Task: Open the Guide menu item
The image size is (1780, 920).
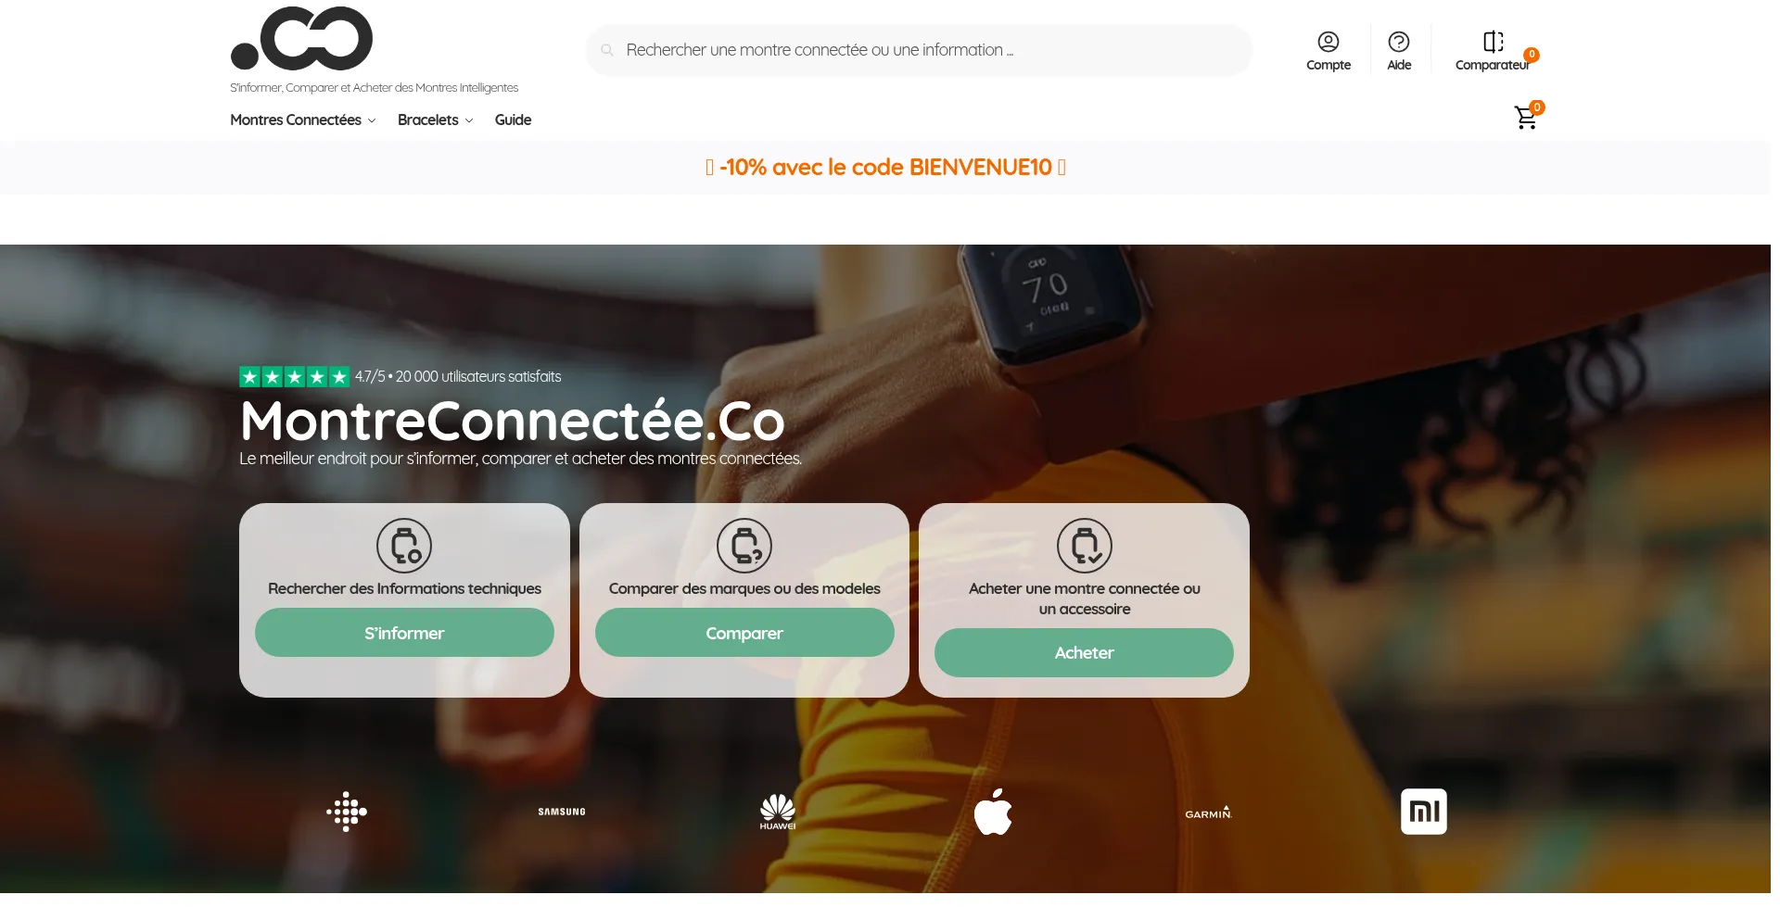Action: coord(513,120)
